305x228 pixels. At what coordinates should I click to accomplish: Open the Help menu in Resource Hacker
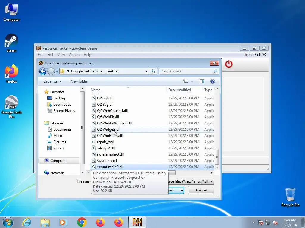pos(87,55)
